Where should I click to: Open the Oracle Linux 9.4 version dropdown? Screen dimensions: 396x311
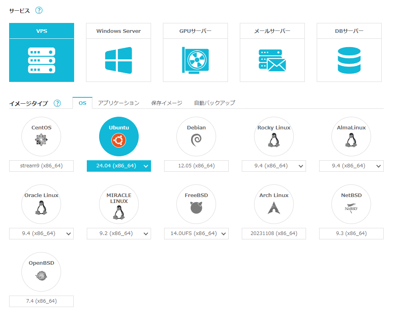41,233
